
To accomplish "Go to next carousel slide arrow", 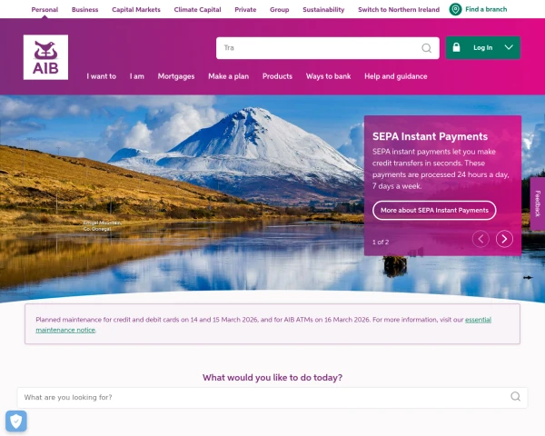I will (504, 239).
